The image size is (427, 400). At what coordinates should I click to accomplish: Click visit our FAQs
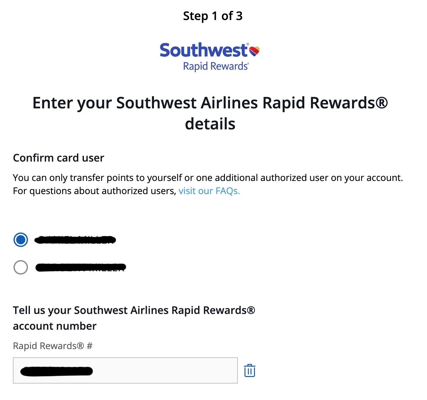[209, 191]
